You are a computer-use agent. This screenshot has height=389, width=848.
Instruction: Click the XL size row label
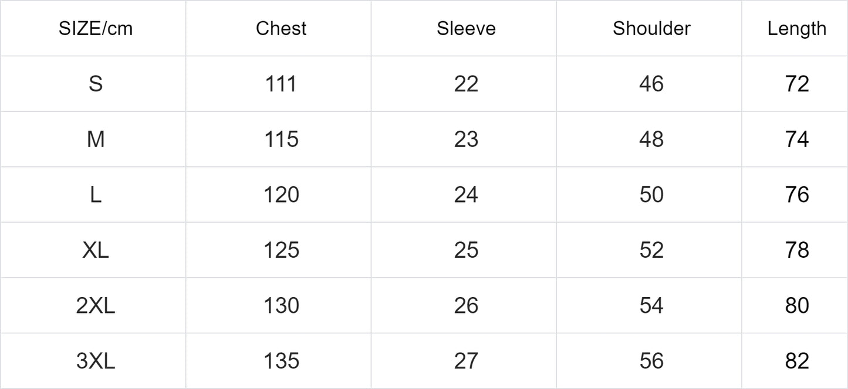[96, 250]
